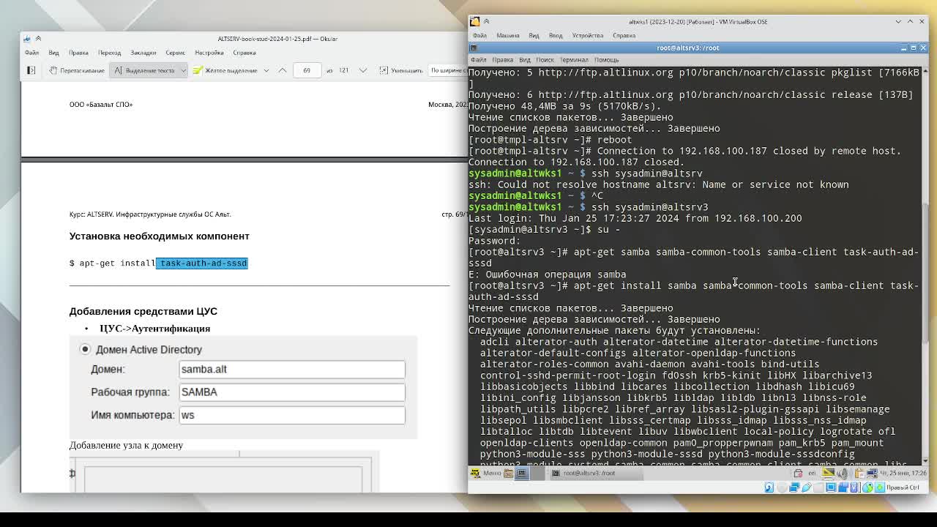Viewport: 937px width, 527px height.
Task: Open Okular Справка menu
Action: (244, 53)
